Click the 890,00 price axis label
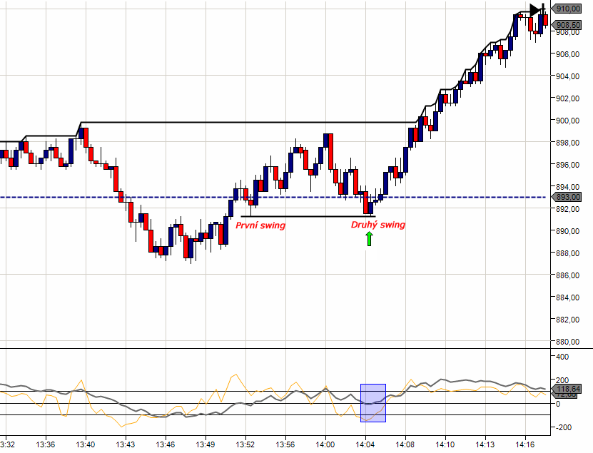The height and width of the screenshot is (453, 593). tap(567, 231)
